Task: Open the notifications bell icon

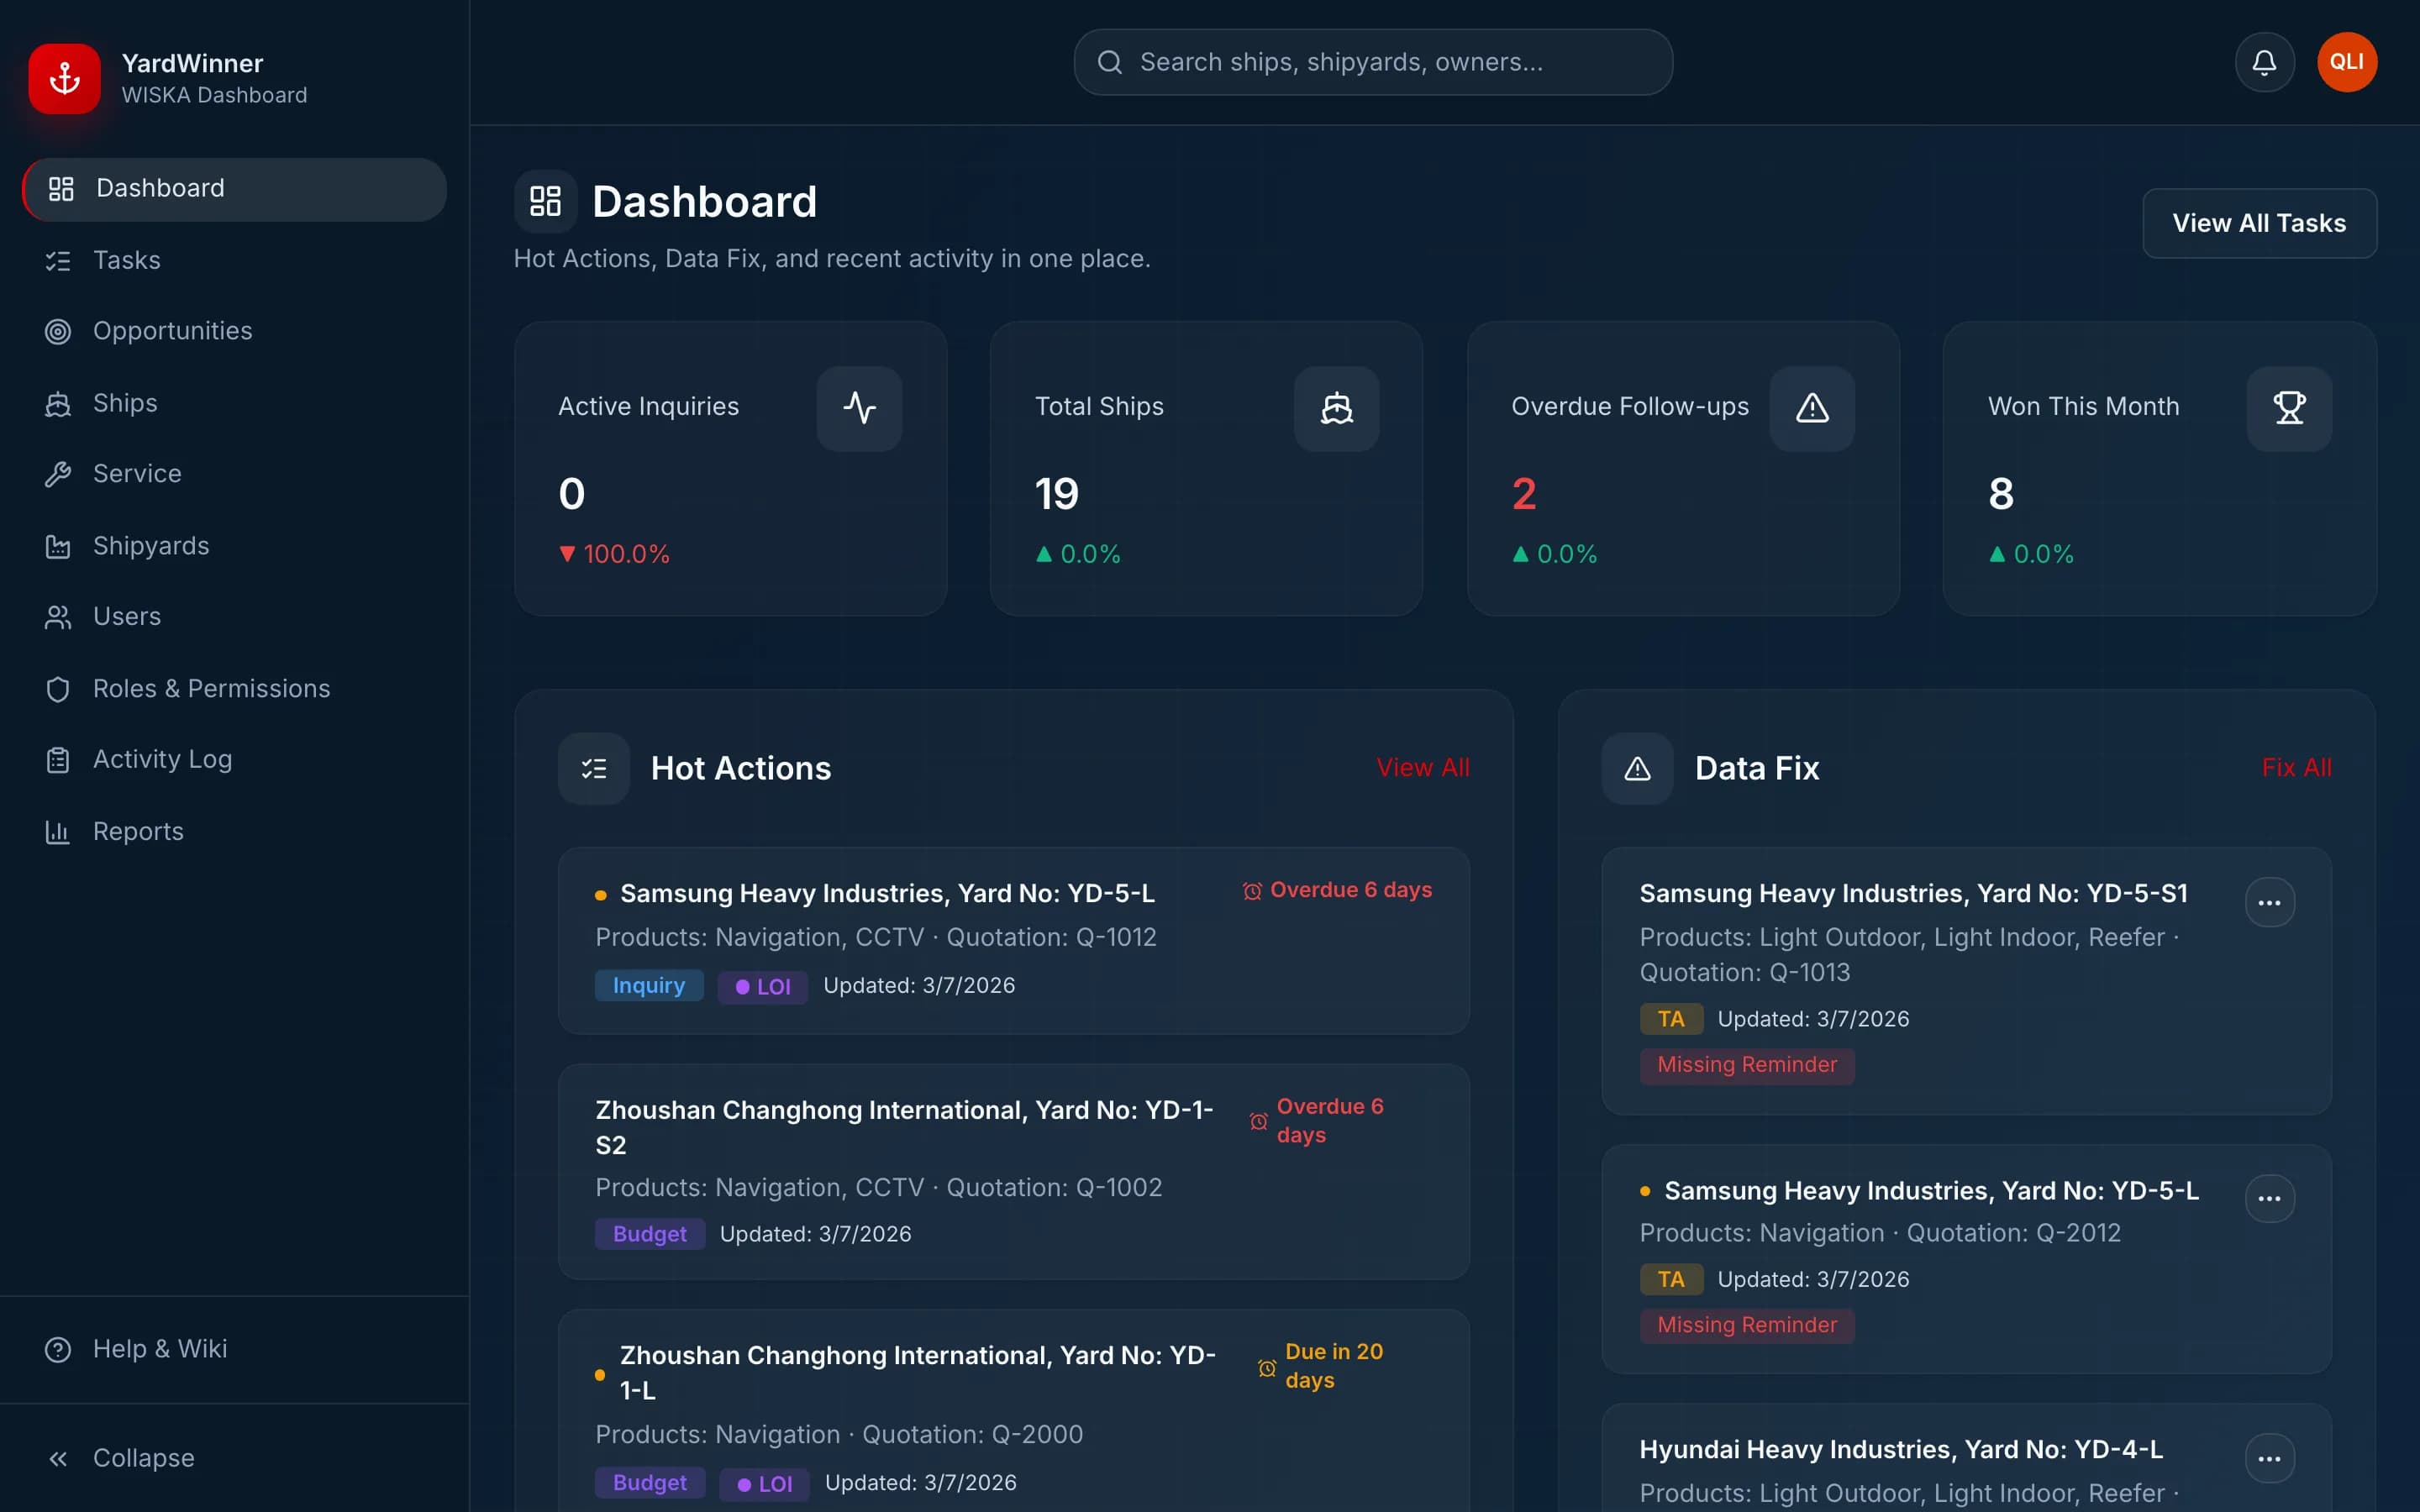Action: (x=2264, y=62)
